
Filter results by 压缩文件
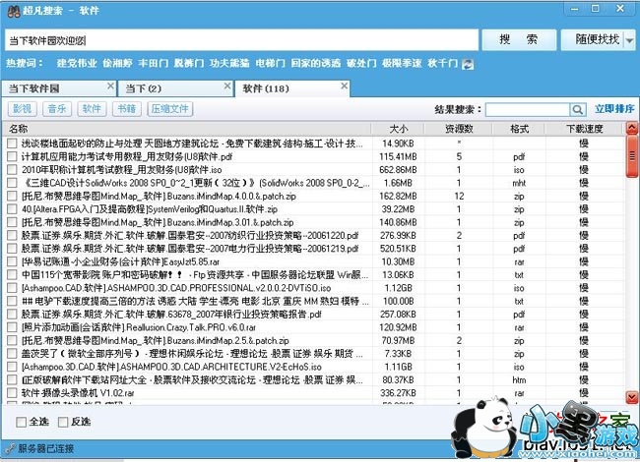[169, 109]
